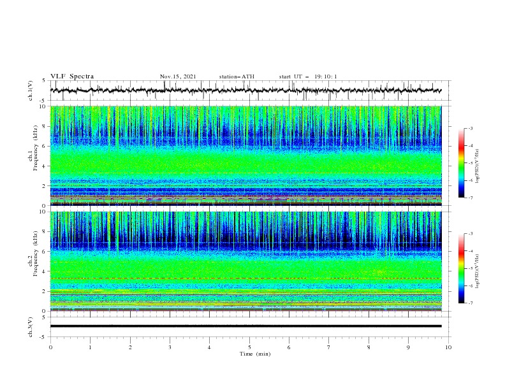Click time axis tick label "9"
The image size is (505, 390).
(x=408, y=347)
